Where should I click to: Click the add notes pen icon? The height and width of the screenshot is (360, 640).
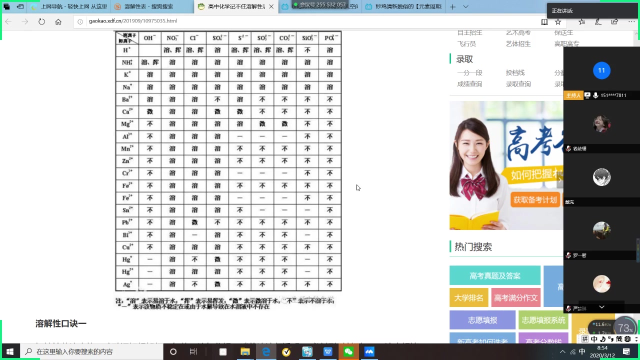click(598, 21)
